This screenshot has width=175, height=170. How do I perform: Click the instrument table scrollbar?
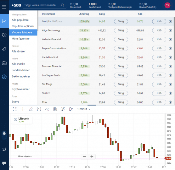(x=174, y=38)
